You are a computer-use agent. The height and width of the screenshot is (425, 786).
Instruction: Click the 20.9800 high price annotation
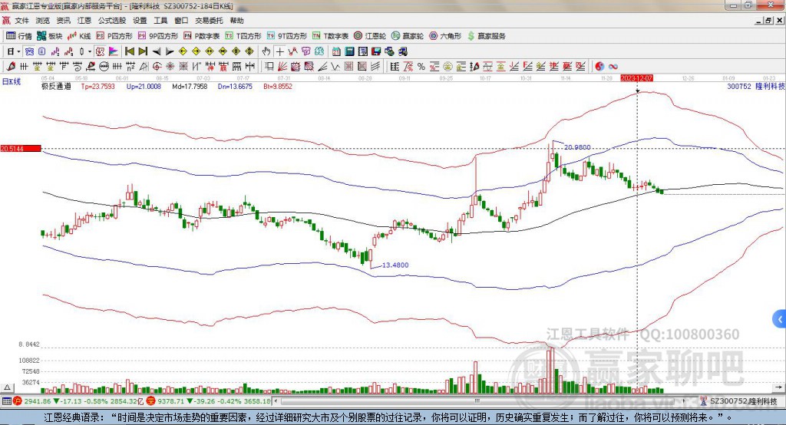[577, 147]
